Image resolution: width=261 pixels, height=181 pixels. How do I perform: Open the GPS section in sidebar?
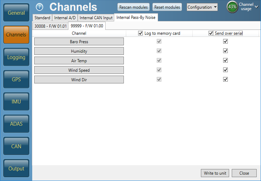click(16, 79)
